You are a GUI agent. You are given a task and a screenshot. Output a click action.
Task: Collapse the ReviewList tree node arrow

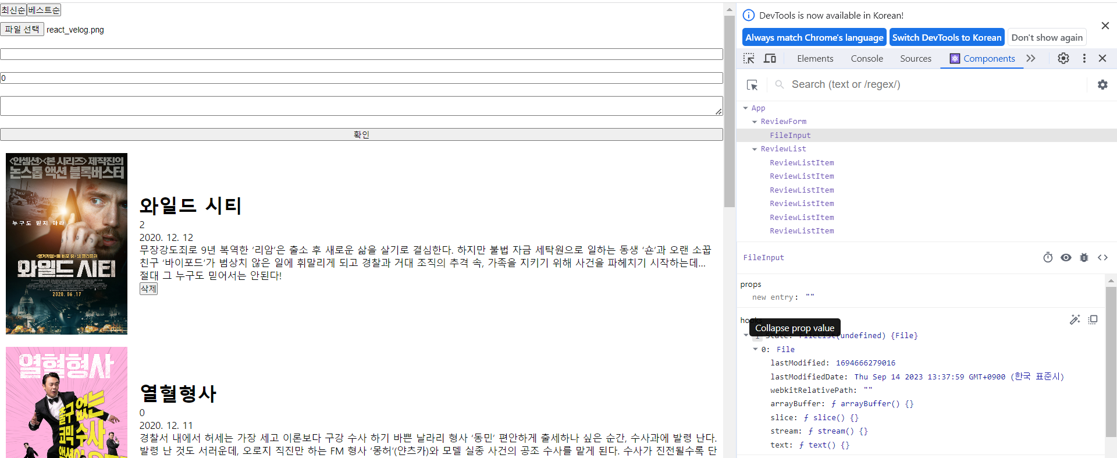tap(755, 149)
